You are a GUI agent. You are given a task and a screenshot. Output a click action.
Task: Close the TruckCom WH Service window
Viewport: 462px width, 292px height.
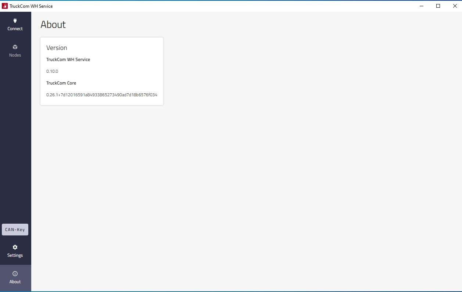(x=455, y=6)
